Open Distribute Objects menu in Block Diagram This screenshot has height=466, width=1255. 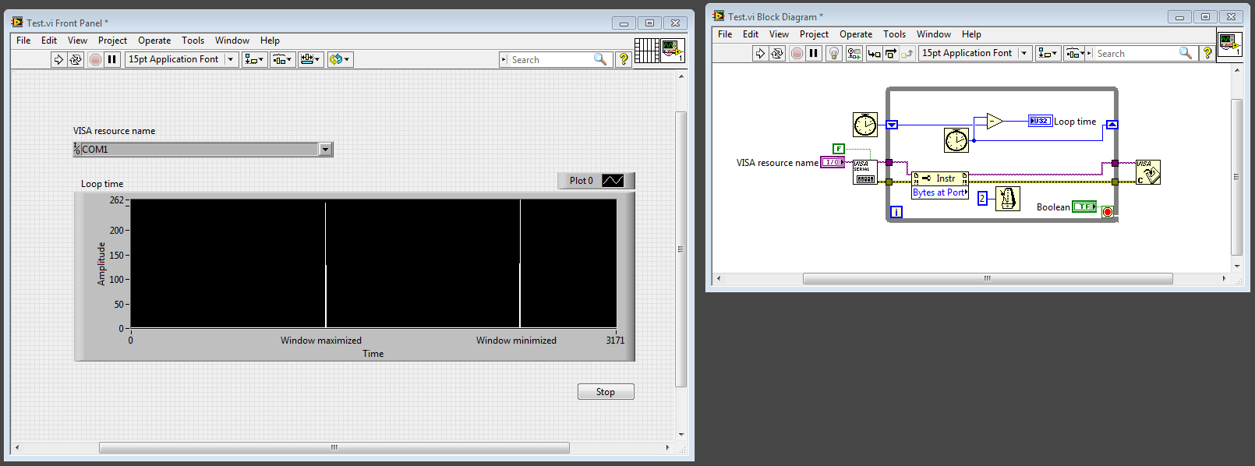click(x=1076, y=53)
